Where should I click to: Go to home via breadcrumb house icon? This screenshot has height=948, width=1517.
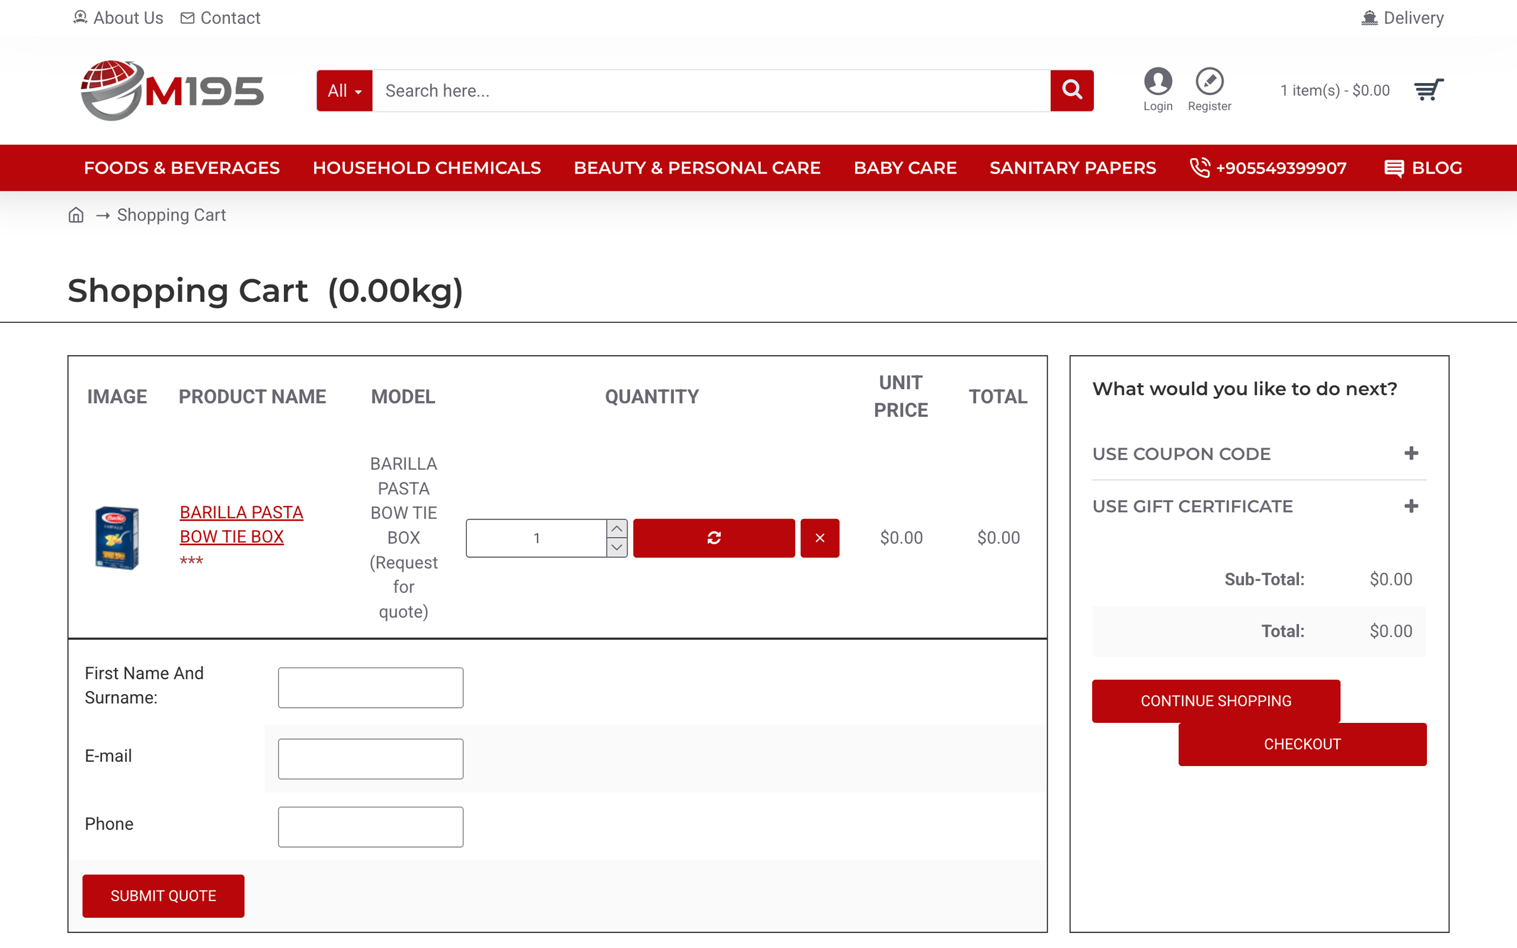pyautogui.click(x=76, y=215)
